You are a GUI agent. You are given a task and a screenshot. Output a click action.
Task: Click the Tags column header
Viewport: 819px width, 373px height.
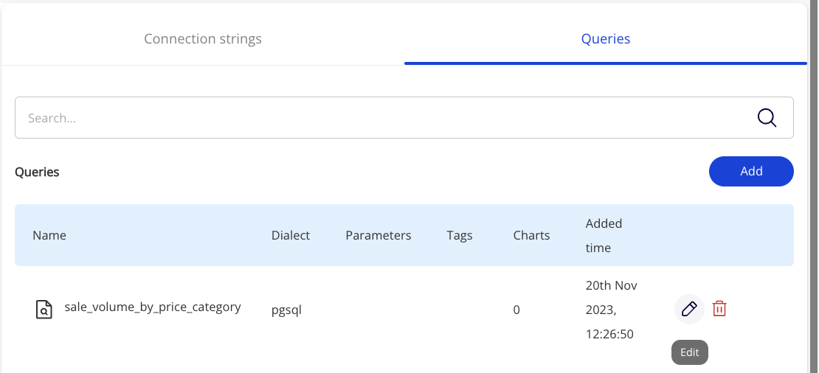459,235
